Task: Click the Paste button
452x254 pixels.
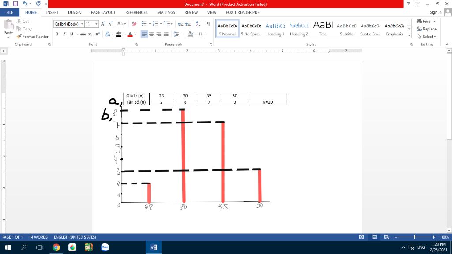Action: click(8, 29)
